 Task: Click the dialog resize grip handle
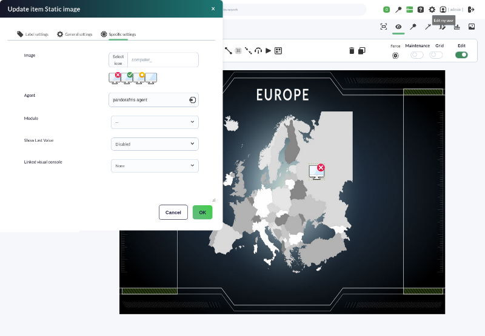[214, 200]
